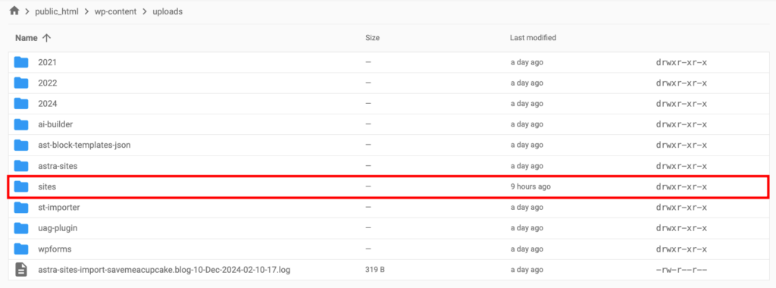Click the uag-plugin folder icon
Screen dimensions: 776x288
tap(21, 229)
